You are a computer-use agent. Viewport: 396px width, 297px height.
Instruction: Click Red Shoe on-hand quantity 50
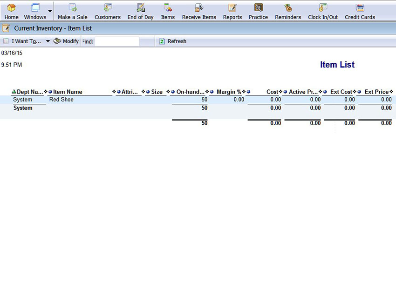tap(205, 100)
